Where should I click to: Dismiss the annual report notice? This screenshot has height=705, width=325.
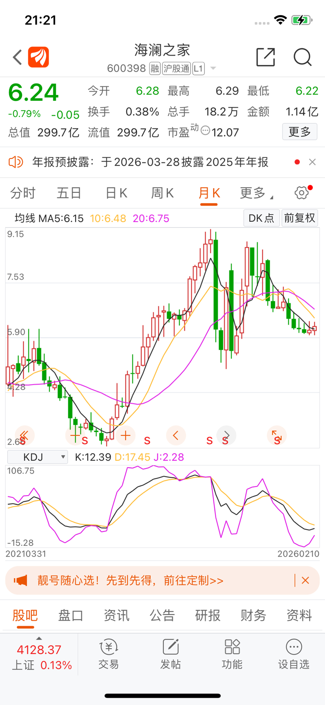coord(312,162)
